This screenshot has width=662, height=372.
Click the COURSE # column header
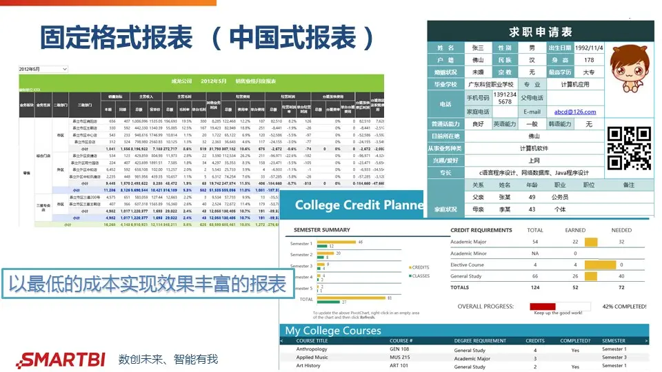[401, 341]
